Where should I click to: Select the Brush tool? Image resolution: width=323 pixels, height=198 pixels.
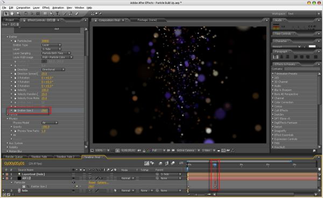point(65,13)
